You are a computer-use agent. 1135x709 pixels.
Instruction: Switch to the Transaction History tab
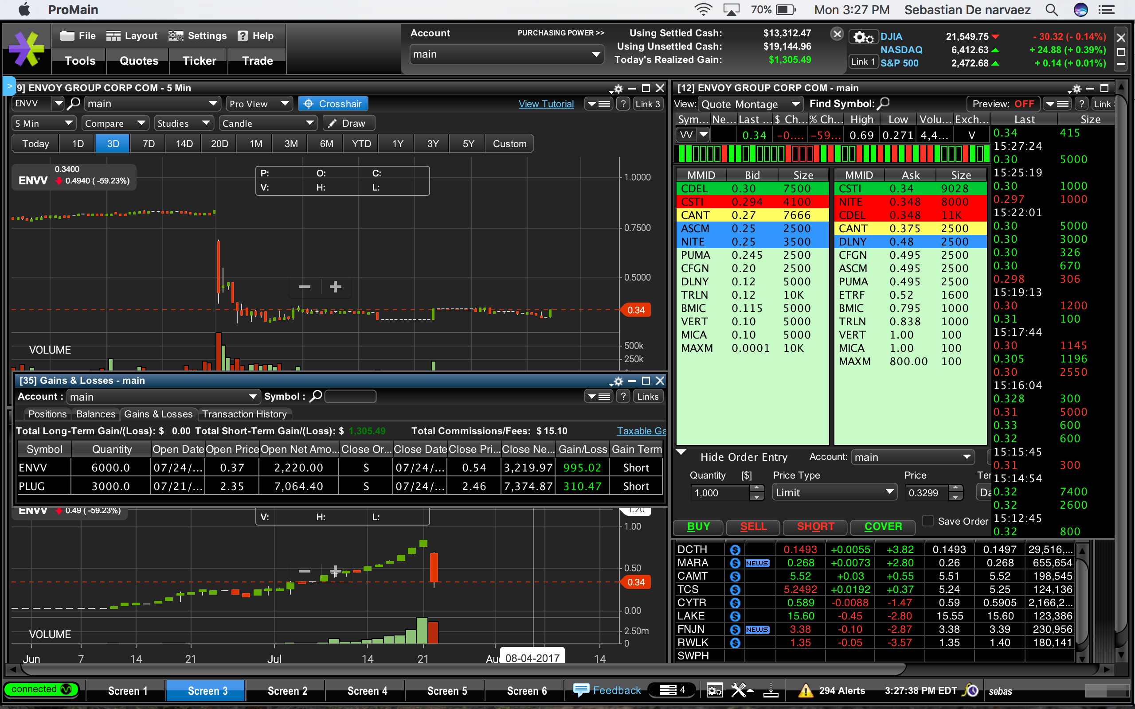point(244,414)
